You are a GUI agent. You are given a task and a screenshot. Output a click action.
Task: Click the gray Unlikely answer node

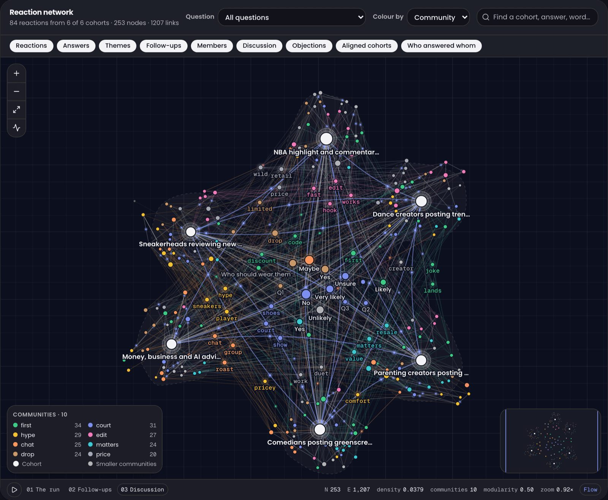(x=320, y=310)
